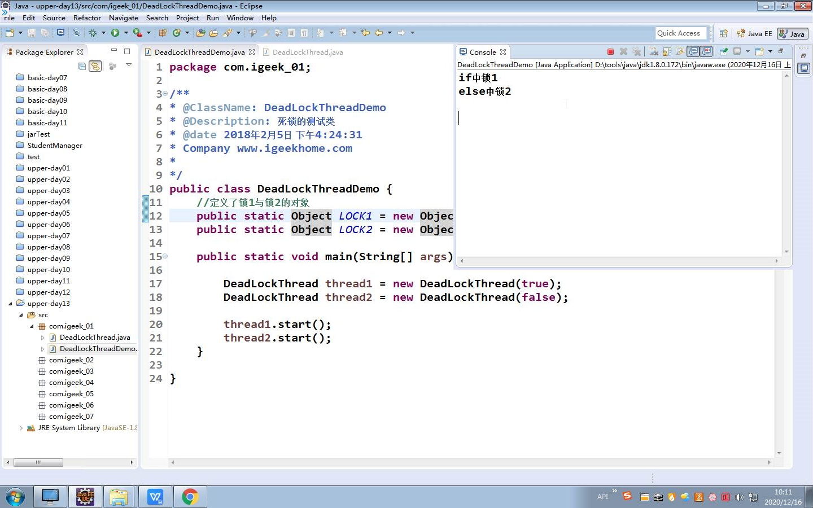Open the File menu
This screenshot has width=813, height=508.
(10, 17)
